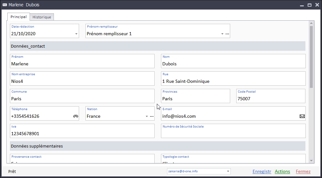Click the app icon in the title bar
The image size is (322, 178).
(4, 5)
